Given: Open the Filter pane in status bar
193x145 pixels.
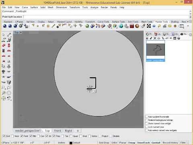Looking at the screenshot, I should pyautogui.click(x=183, y=143).
